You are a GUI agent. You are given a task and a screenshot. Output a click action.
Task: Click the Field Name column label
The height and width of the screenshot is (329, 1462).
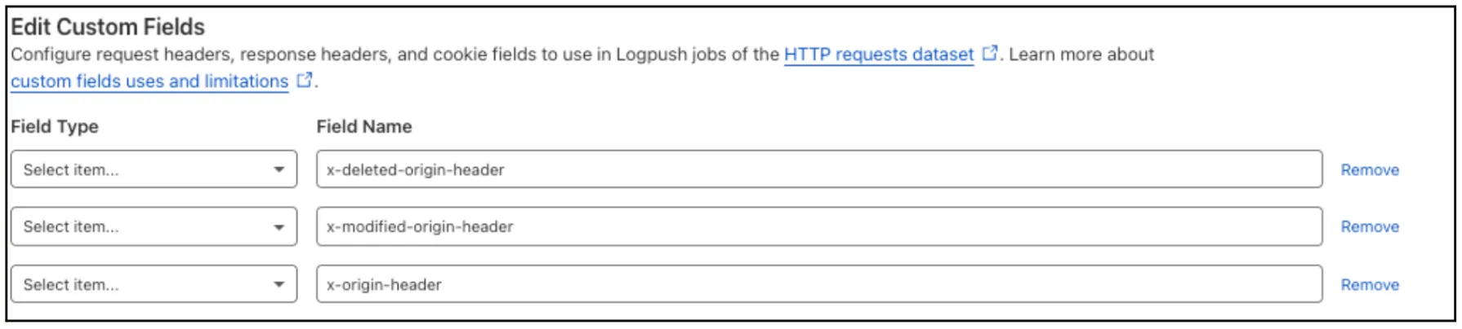364,127
